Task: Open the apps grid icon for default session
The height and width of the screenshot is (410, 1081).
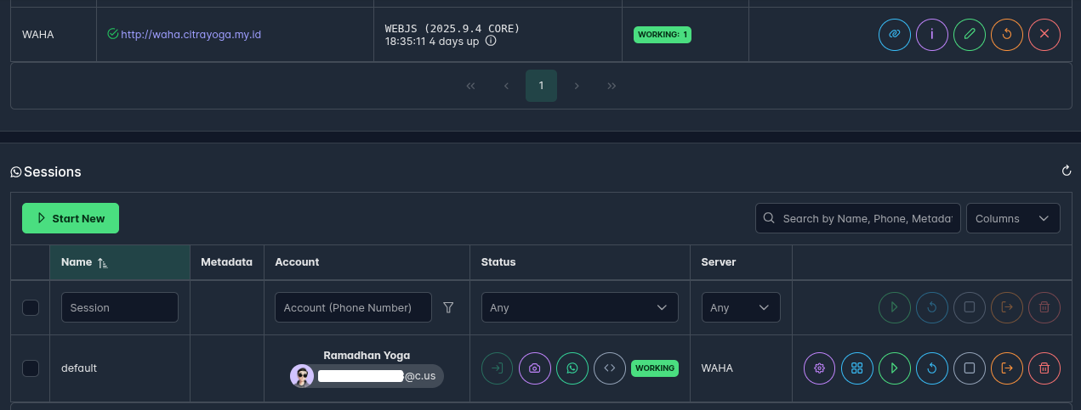Action: (x=857, y=368)
